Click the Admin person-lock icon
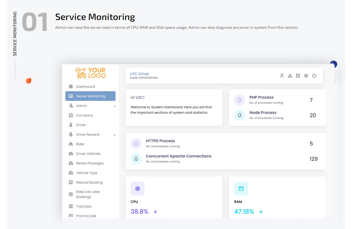This screenshot has width=353, height=229. (71, 106)
